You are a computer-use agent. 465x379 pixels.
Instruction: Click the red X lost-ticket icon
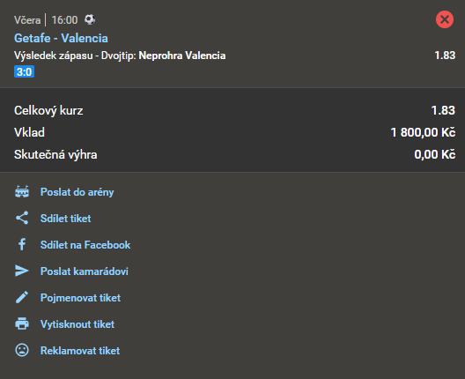[445, 19]
